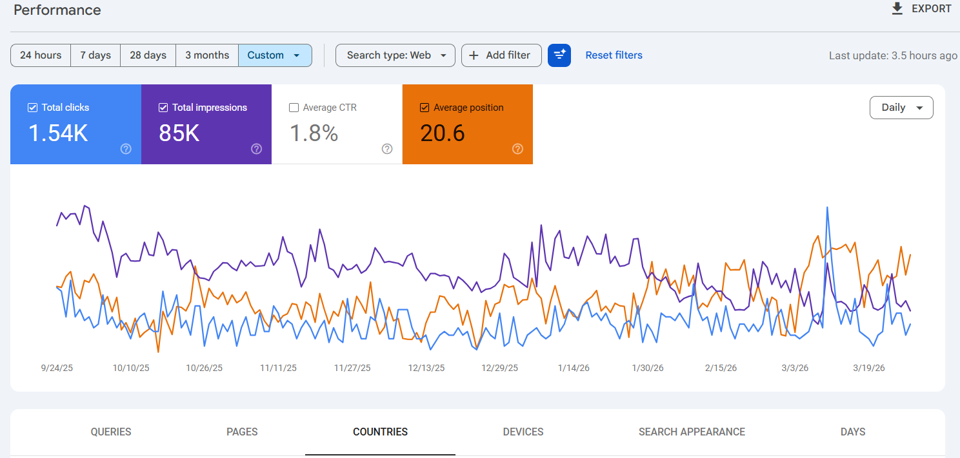Click the Reset filters link
The width and height of the screenshot is (960, 458).
(x=614, y=55)
